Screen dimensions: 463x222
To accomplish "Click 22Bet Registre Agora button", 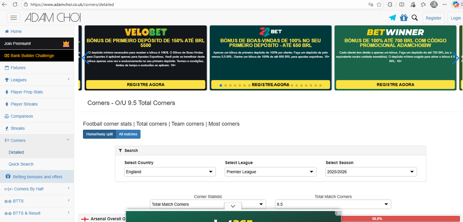I will point(270,85).
